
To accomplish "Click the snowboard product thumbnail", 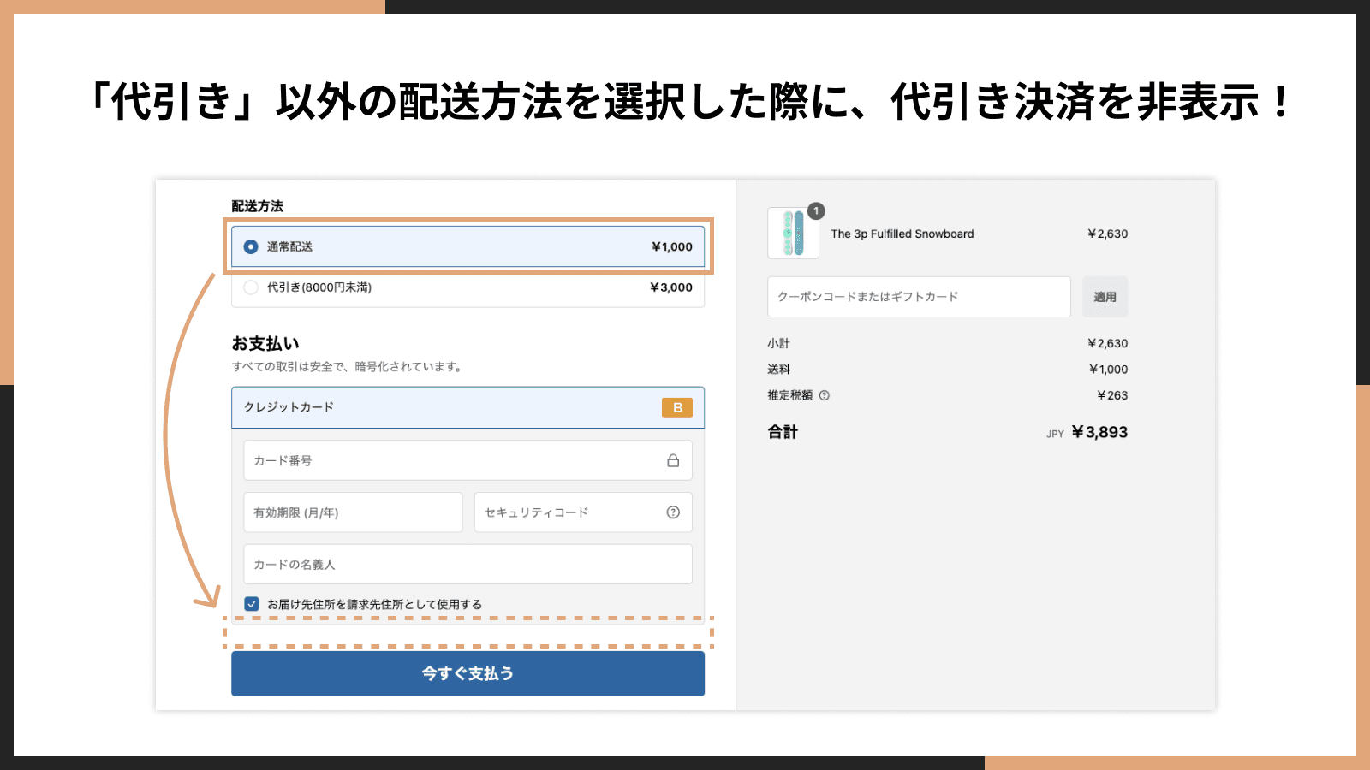I will point(793,234).
